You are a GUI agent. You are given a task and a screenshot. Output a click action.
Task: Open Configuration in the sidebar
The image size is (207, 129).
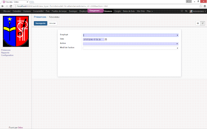[x=7, y=55]
